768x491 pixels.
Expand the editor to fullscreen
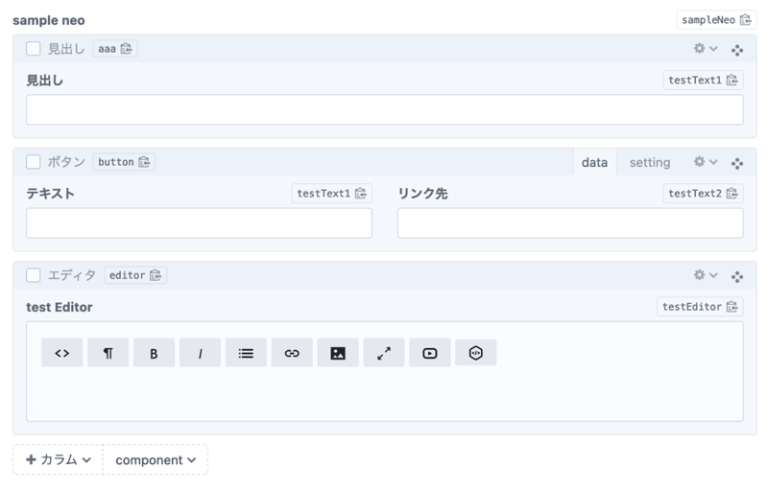point(384,353)
